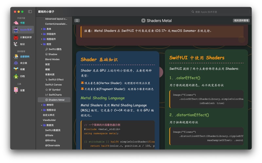Open 未分类 uncategorized items
This screenshot has width=262, height=163.
click(23, 63)
